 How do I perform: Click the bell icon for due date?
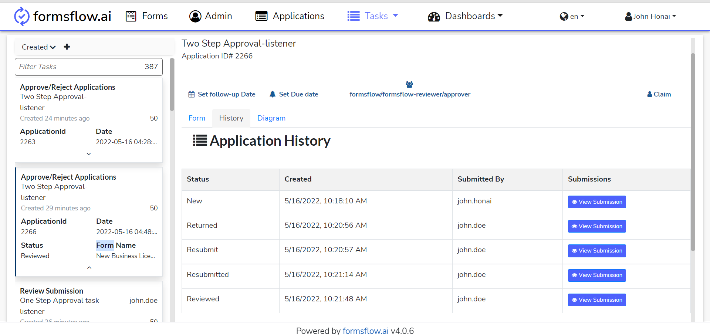[x=273, y=94]
